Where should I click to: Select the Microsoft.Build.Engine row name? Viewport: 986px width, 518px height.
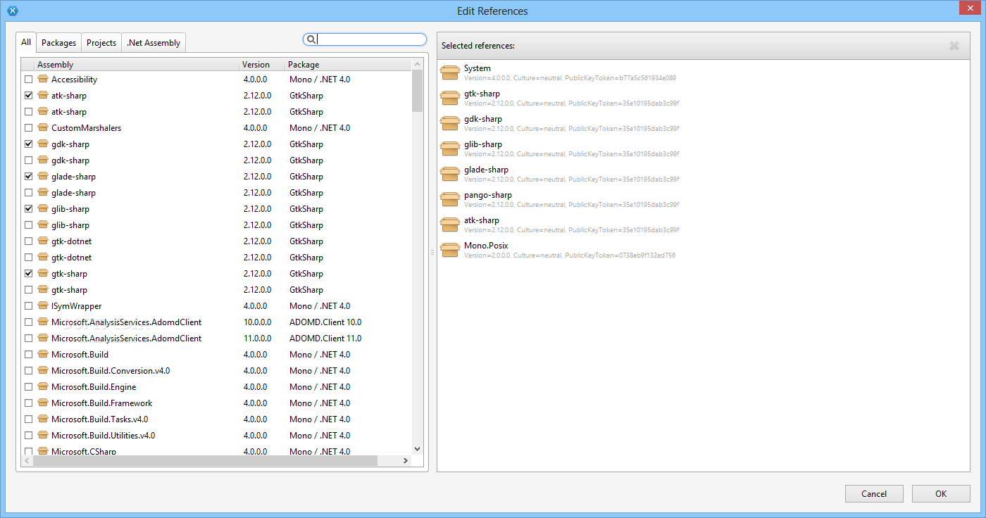(x=94, y=387)
